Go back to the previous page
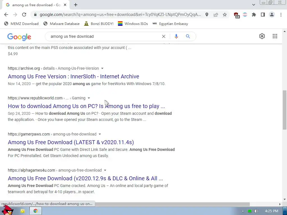 (x=6, y=15)
